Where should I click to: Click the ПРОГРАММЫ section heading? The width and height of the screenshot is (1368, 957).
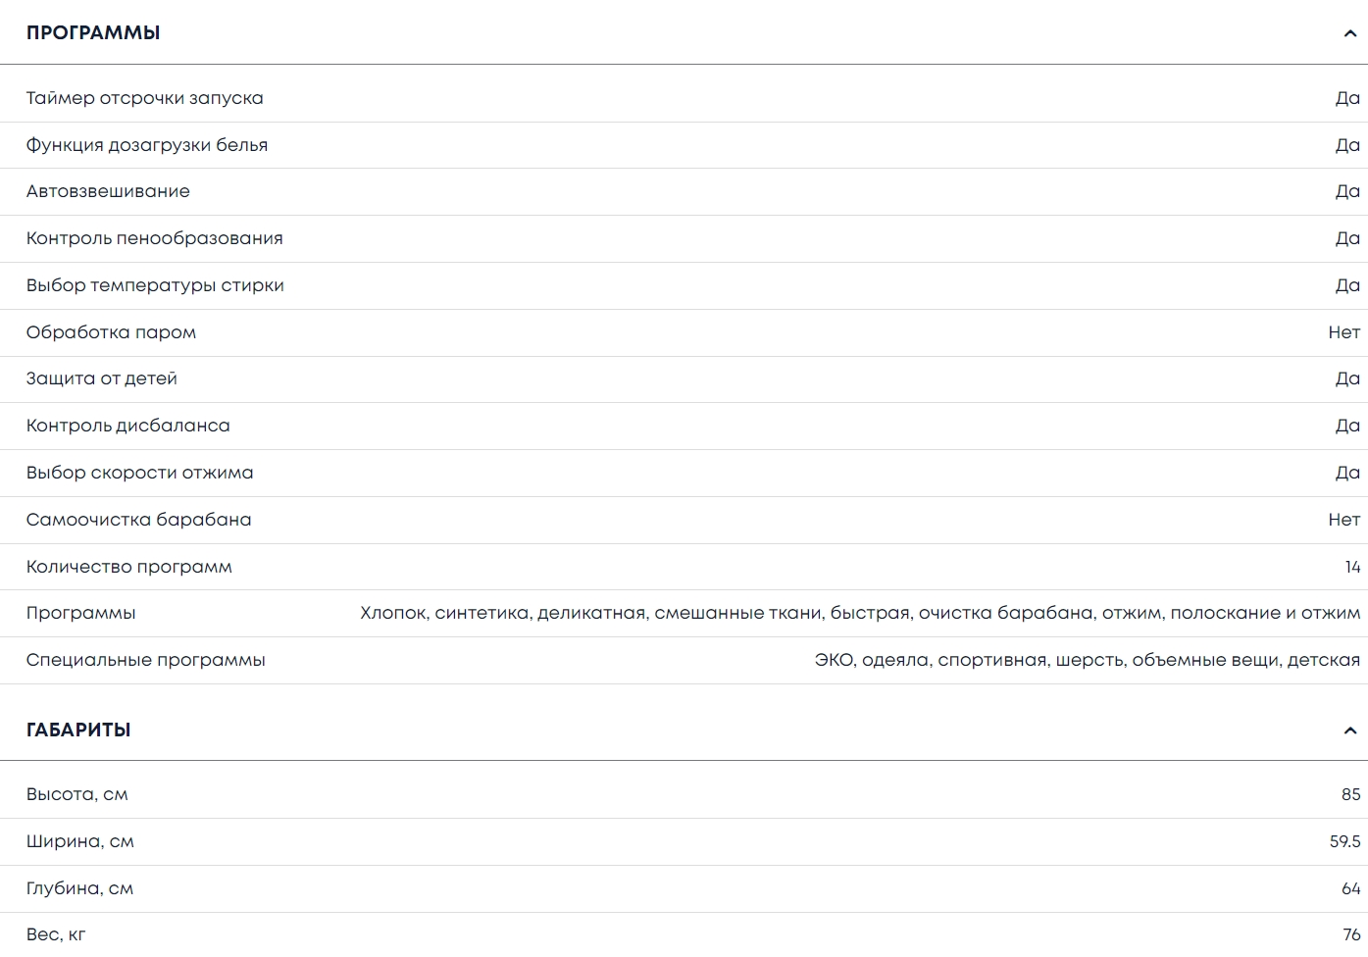(x=93, y=33)
